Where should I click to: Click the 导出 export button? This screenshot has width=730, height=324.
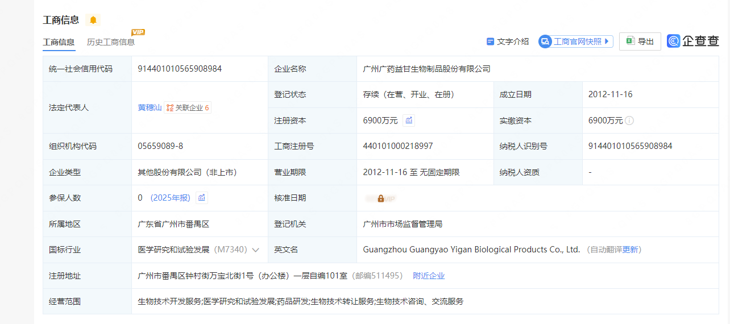pyautogui.click(x=640, y=41)
